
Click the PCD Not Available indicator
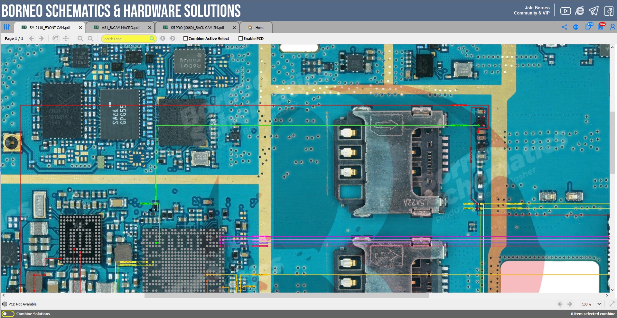point(20,304)
